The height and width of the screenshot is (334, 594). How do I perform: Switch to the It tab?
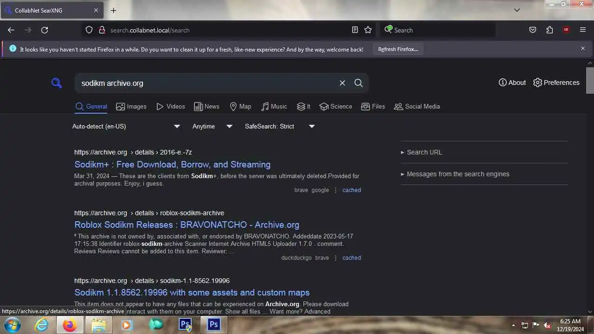tap(304, 107)
